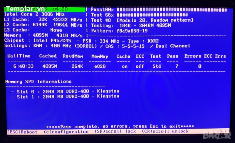The image size is (235, 143).
Task: Open the (c)configuration menu option
Action: click(x=66, y=132)
